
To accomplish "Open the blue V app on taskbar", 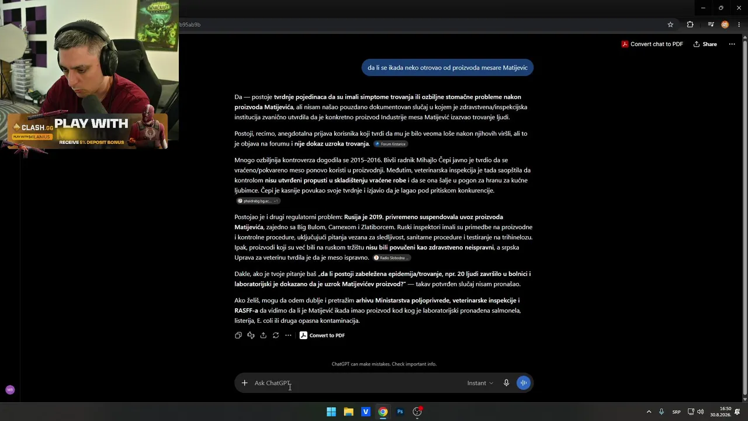I will 366,412.
